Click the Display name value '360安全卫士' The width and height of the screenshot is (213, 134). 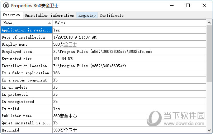click(x=65, y=44)
